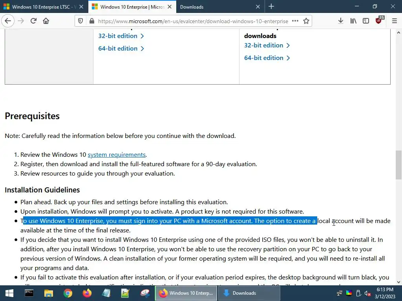Click 'Review resources to guide you' line
This screenshot has height=301, width=402.
coord(98,174)
